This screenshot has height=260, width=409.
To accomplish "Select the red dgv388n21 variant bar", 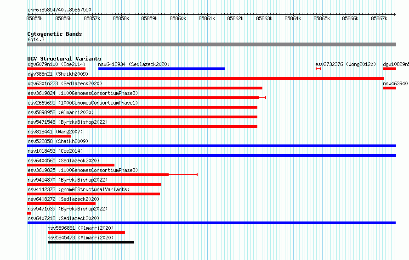I will click(205, 78).
